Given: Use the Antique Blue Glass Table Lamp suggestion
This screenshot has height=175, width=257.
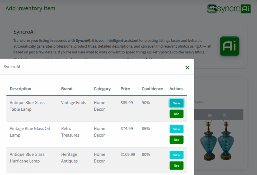Looking at the screenshot, I should [176, 114].
